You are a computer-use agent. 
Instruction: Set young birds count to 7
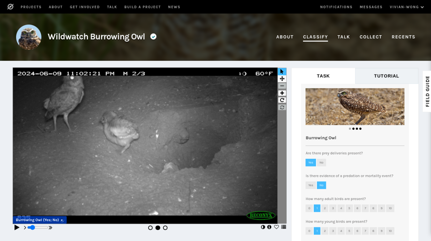365,231
